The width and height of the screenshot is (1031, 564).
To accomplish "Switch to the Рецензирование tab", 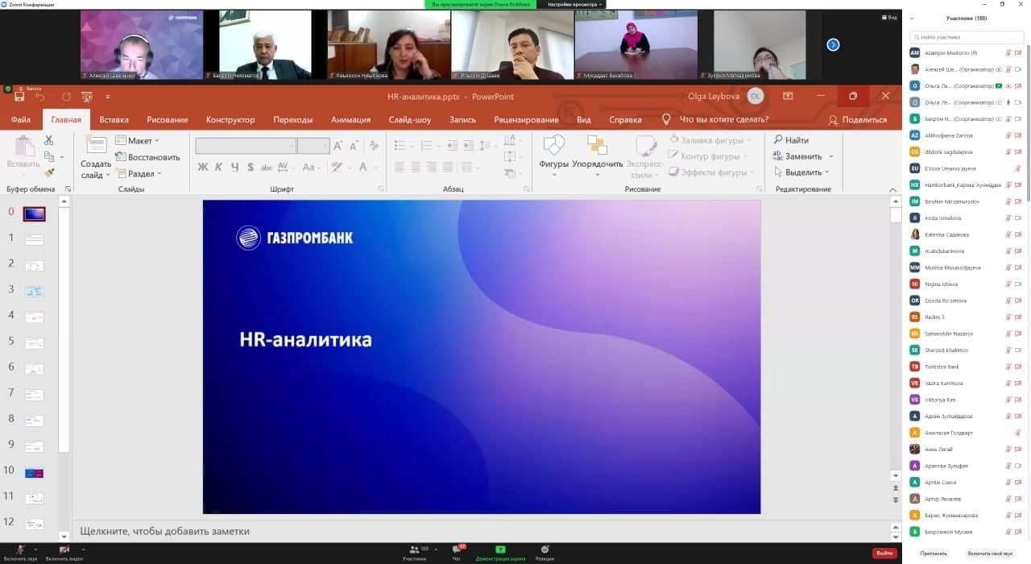I will pos(526,120).
